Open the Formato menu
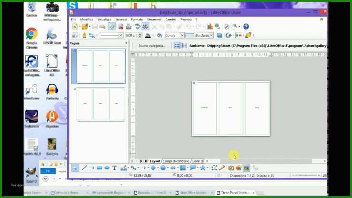 pos(137,20)
